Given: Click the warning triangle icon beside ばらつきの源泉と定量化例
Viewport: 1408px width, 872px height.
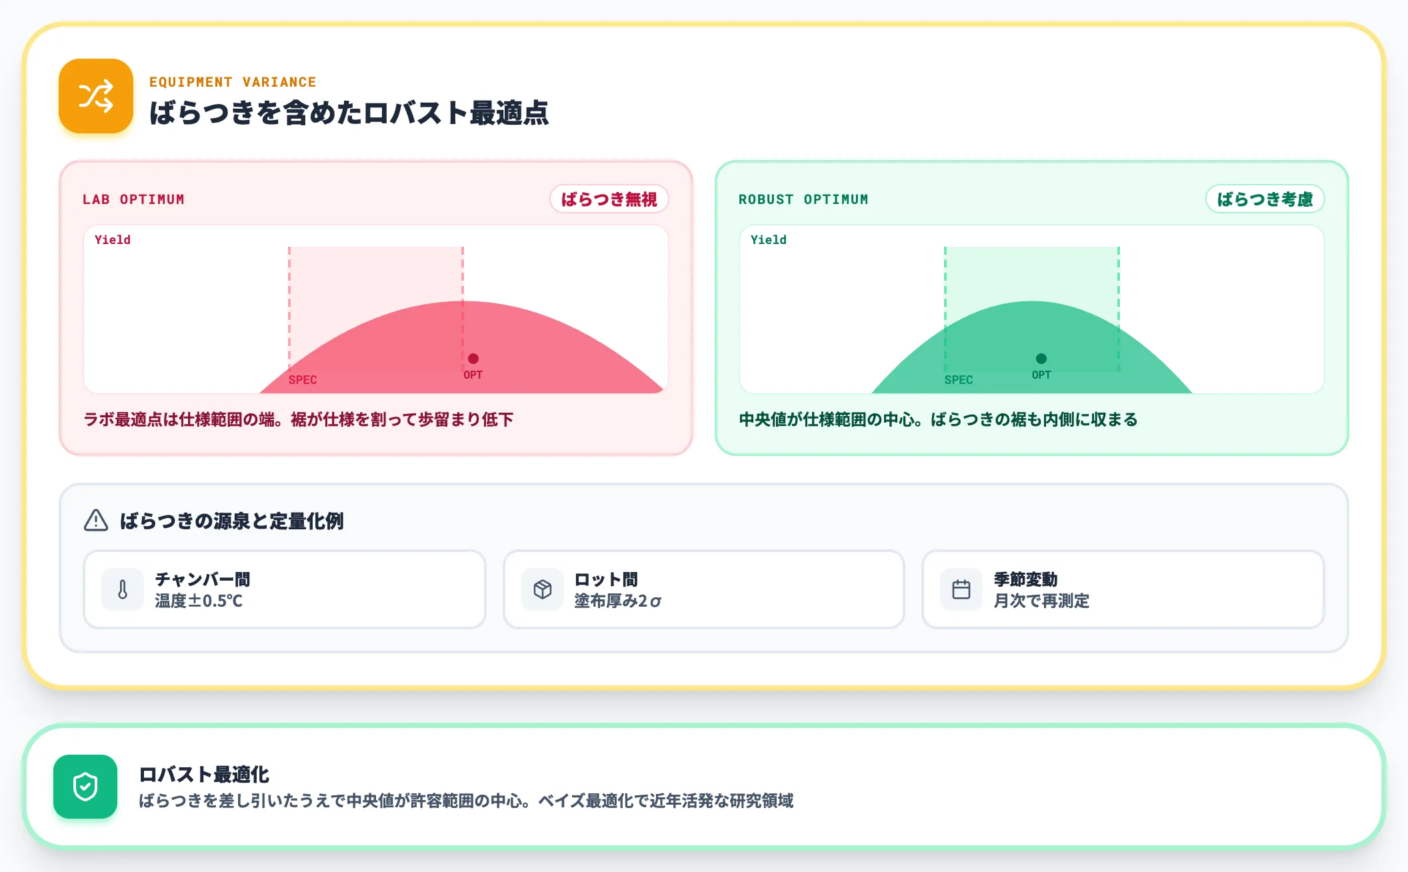Looking at the screenshot, I should coord(96,520).
